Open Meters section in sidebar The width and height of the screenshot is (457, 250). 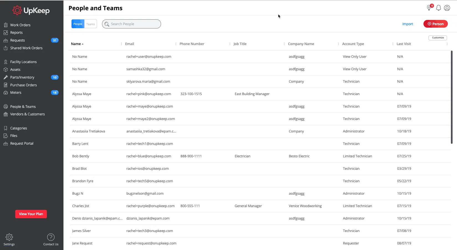click(x=16, y=93)
